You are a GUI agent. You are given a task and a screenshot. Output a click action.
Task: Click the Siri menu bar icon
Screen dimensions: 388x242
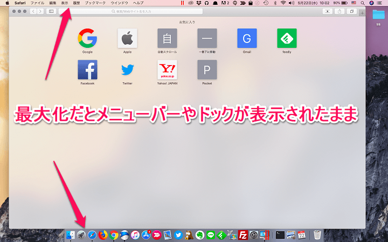pos(371,3)
